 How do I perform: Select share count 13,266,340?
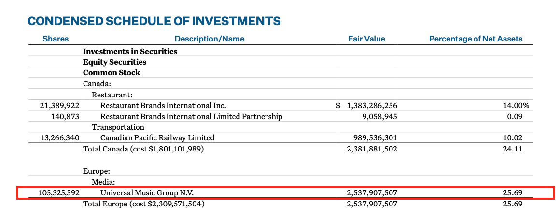click(x=60, y=137)
